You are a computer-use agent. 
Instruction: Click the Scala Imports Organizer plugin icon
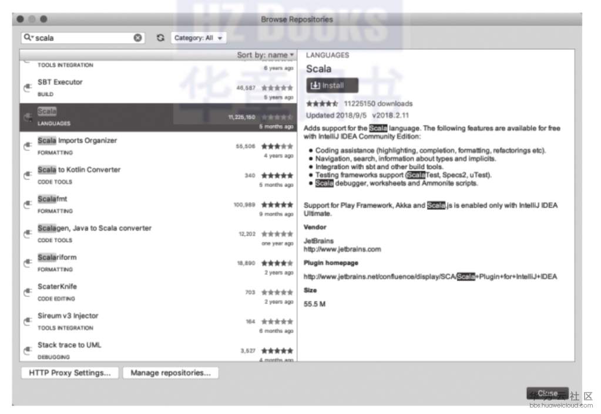coord(28,147)
